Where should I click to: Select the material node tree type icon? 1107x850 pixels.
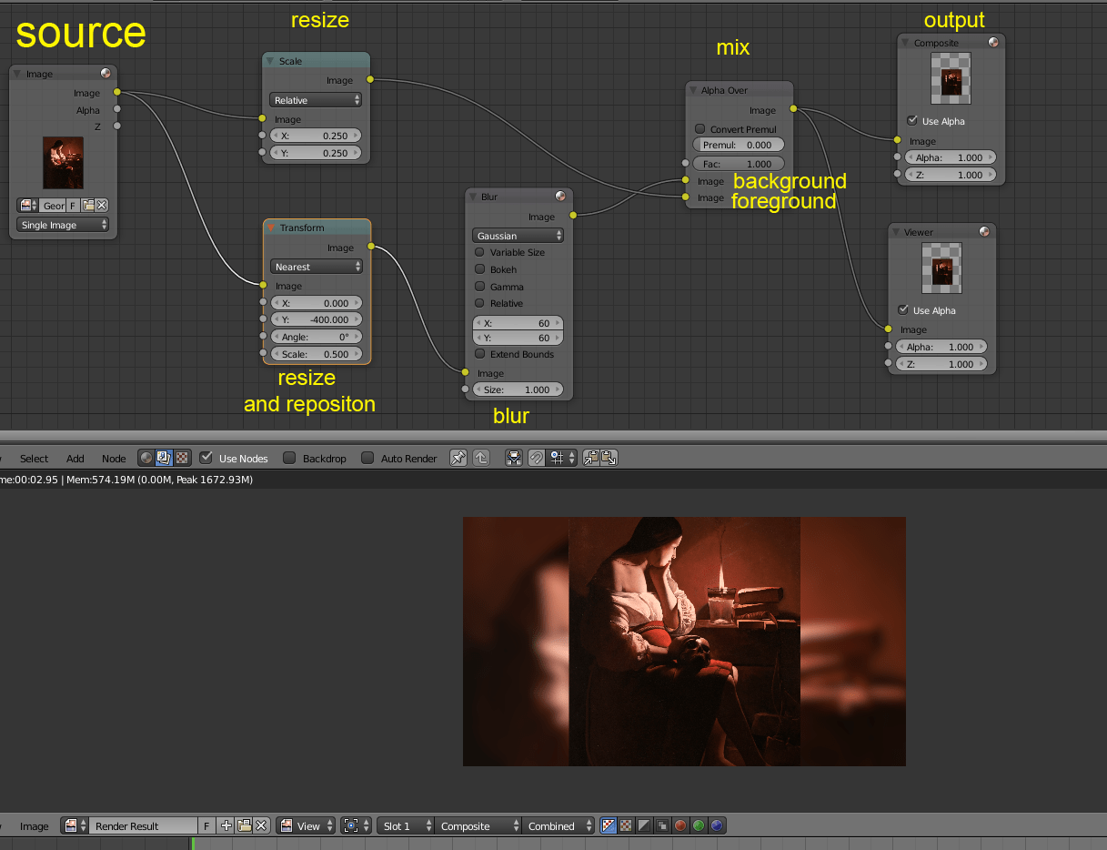pos(146,458)
